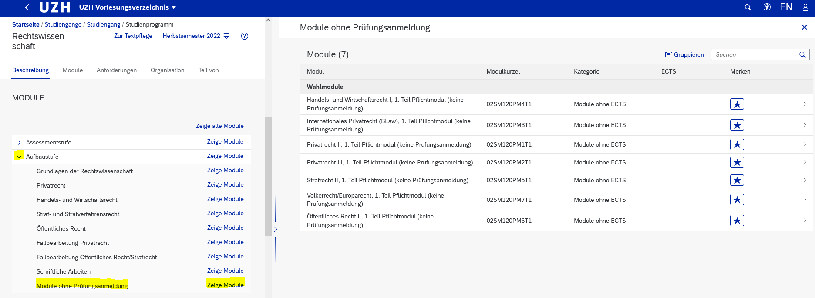Close the Module ohne Prüfungsanmeldung panel
Viewport: 815px width, 298px height.
(805, 27)
